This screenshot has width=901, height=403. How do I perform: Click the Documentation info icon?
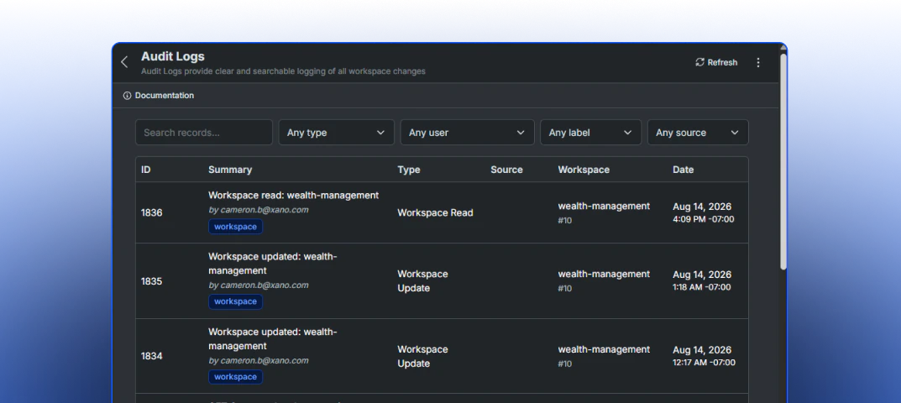(x=128, y=96)
